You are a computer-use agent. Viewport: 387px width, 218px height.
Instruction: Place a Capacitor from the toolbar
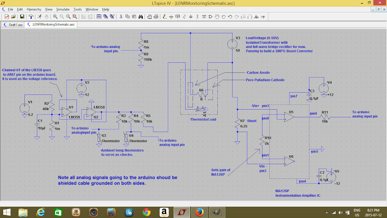pyautogui.click(x=191, y=17)
